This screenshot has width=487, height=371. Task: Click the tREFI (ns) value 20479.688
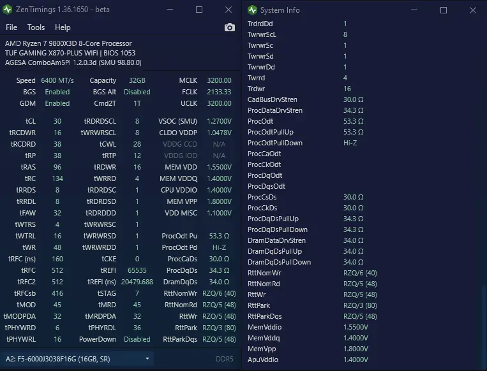(x=137, y=282)
